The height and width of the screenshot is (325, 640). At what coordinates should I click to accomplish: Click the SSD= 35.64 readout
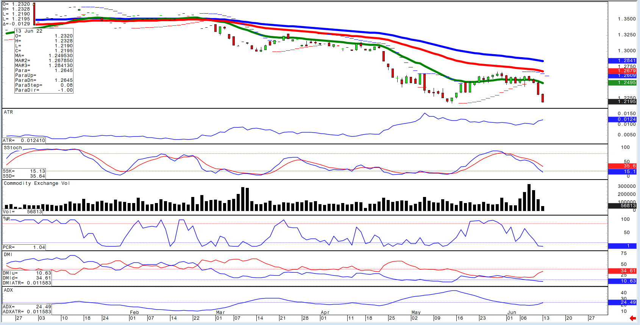(24, 176)
